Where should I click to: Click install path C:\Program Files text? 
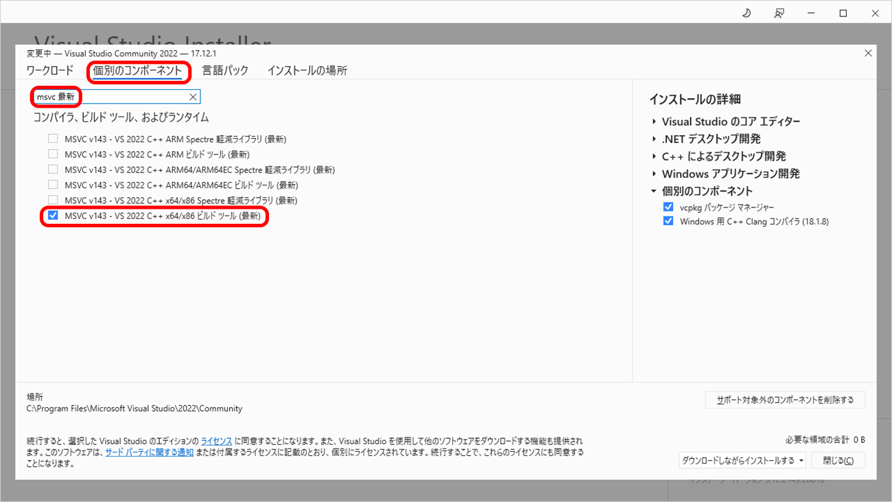point(134,409)
